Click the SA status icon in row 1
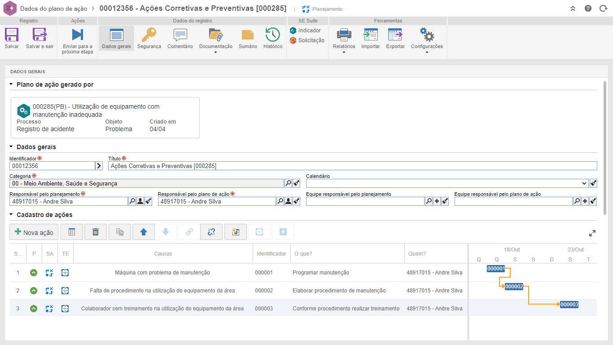Screen dimensions: 613x345 point(49,273)
